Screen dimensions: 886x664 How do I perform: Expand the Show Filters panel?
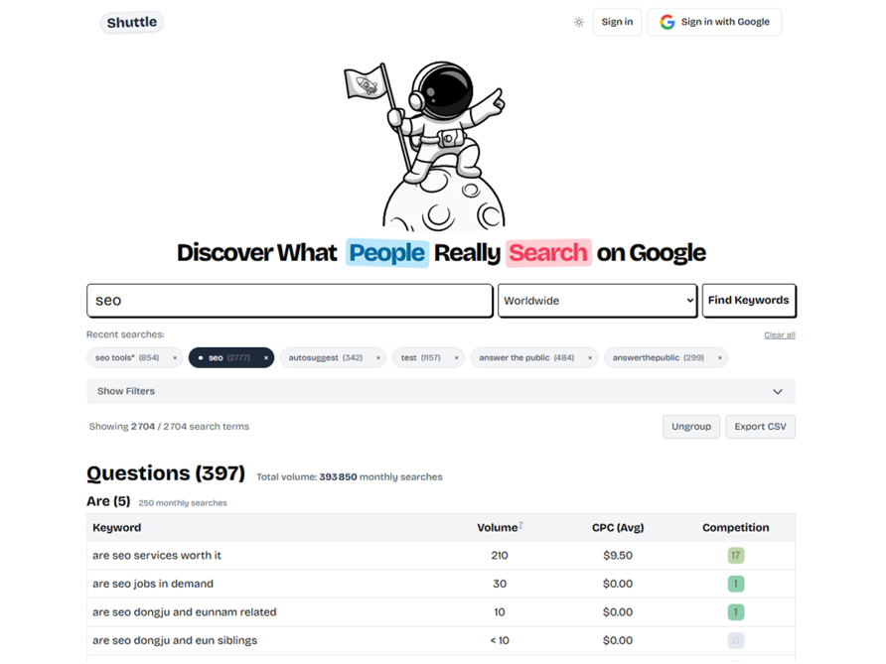[x=441, y=391]
